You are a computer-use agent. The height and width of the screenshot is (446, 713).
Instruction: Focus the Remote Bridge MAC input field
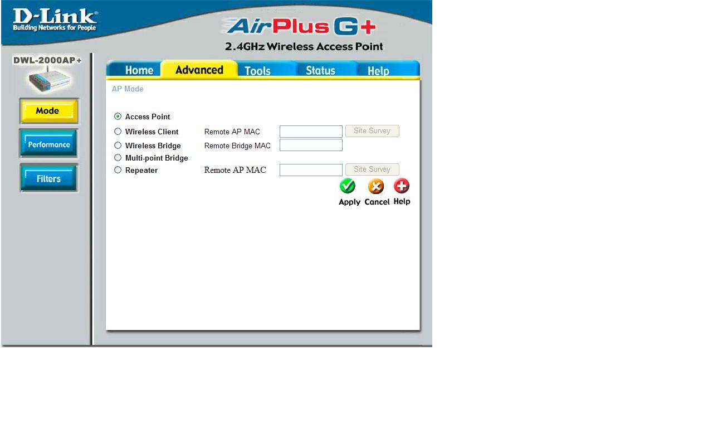pyautogui.click(x=311, y=145)
